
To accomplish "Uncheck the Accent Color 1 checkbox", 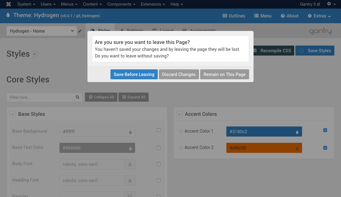I will 325,130.
